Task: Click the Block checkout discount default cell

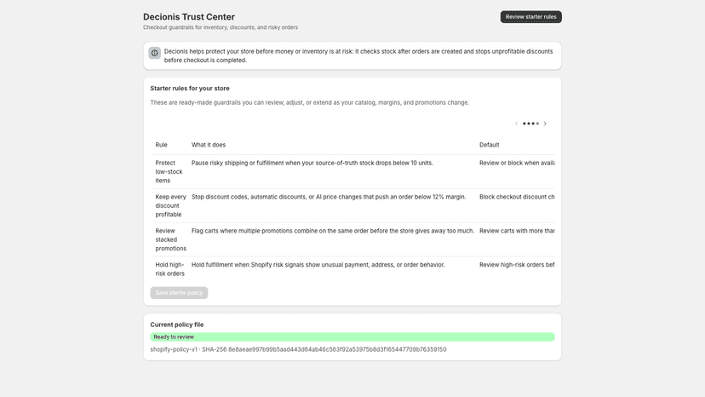Action: coord(517,197)
